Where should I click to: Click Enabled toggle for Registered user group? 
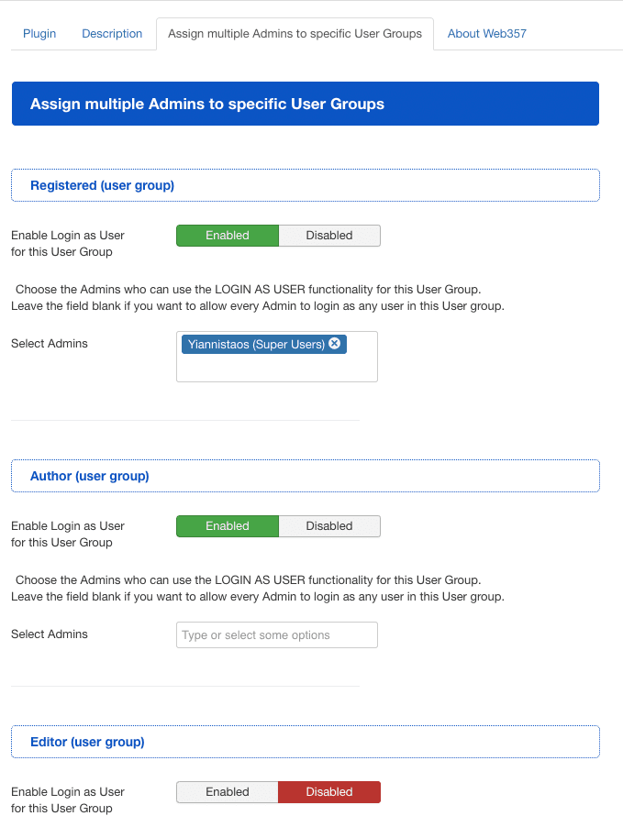(227, 236)
